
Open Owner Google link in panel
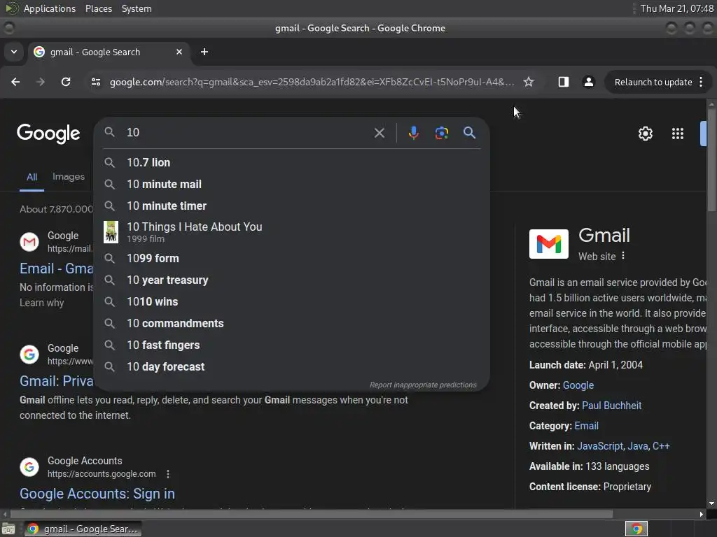578,385
